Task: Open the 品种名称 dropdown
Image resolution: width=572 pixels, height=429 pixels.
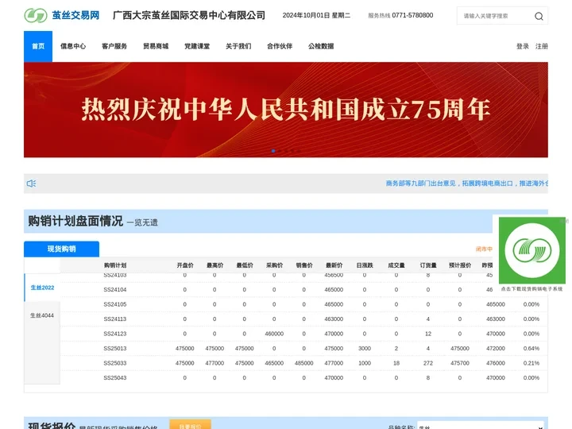Action: pyautogui.click(x=482, y=426)
